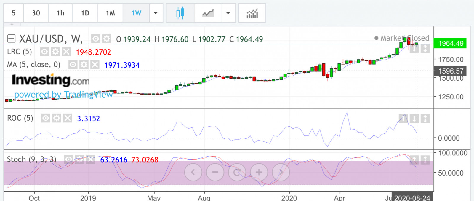Open ROC (5) indicator settings gear
The image size is (474, 201).
click(57, 118)
